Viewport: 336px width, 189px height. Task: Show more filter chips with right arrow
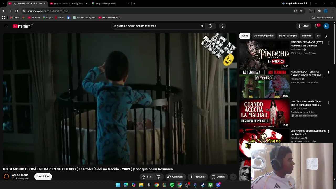click(326, 36)
